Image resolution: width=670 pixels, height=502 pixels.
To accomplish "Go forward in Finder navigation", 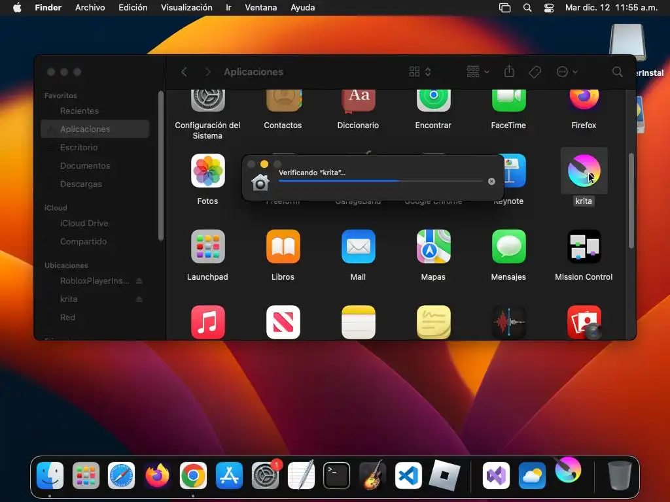I will pos(207,72).
